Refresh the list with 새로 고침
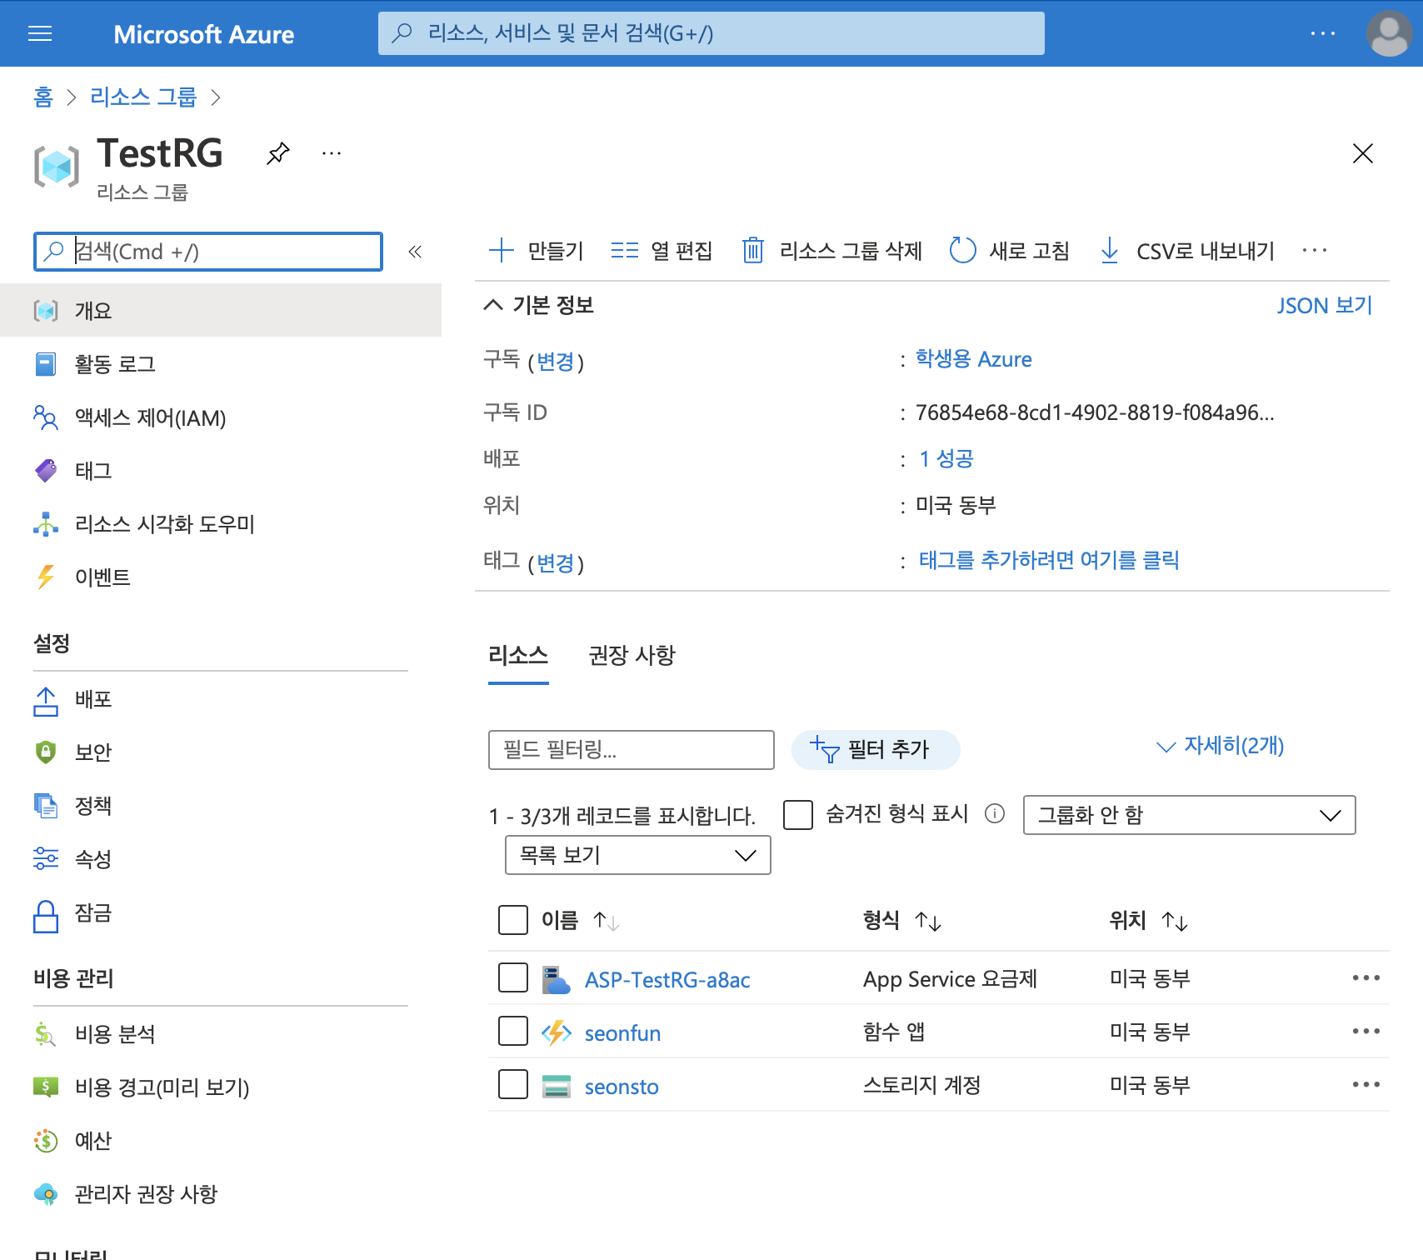 (x=1009, y=251)
